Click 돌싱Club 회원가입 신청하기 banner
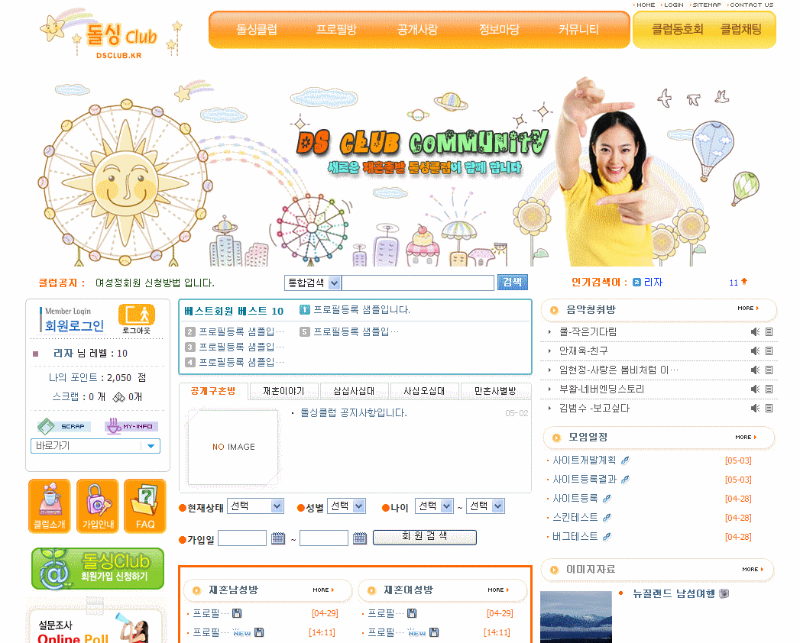 click(x=98, y=569)
